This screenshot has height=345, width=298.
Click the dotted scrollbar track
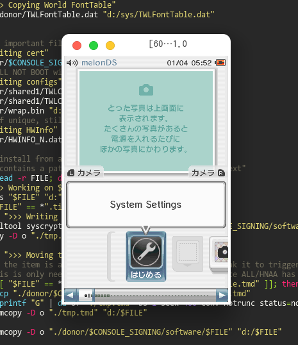[x=152, y=295]
